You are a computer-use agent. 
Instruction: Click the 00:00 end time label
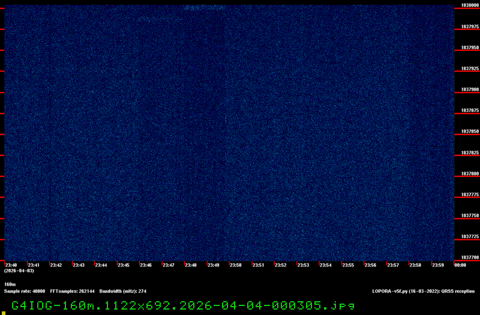click(460, 265)
